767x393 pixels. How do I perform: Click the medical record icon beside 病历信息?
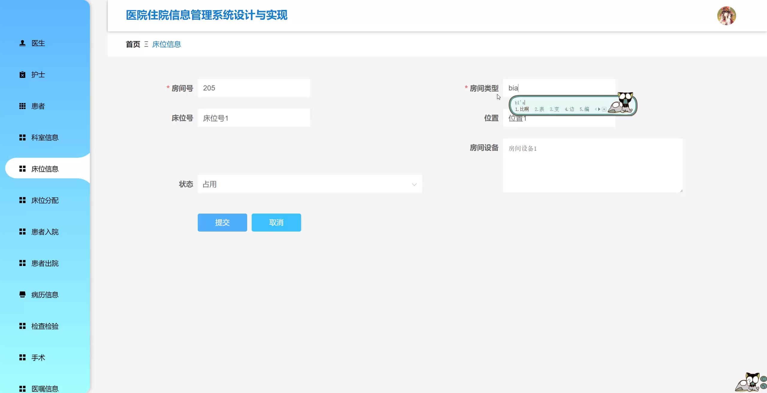point(22,295)
